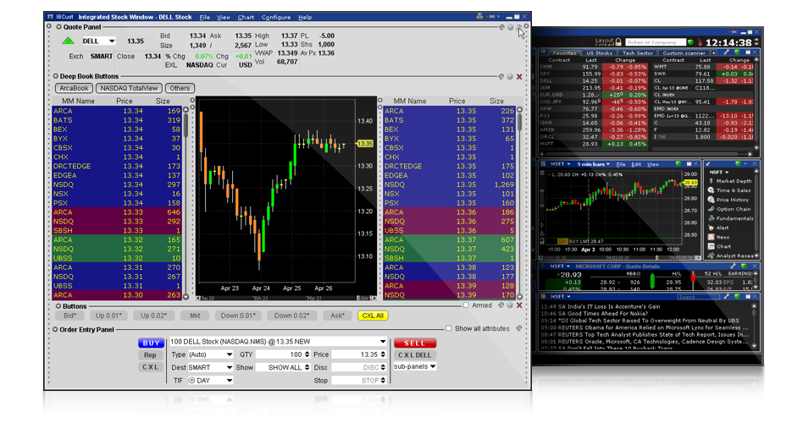Click the QTY stepper arrows

[x=308, y=355]
